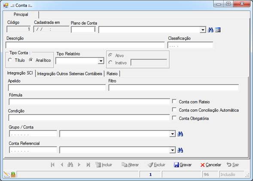Select the Título radio button
This screenshot has height=181, width=253.
point(10,60)
